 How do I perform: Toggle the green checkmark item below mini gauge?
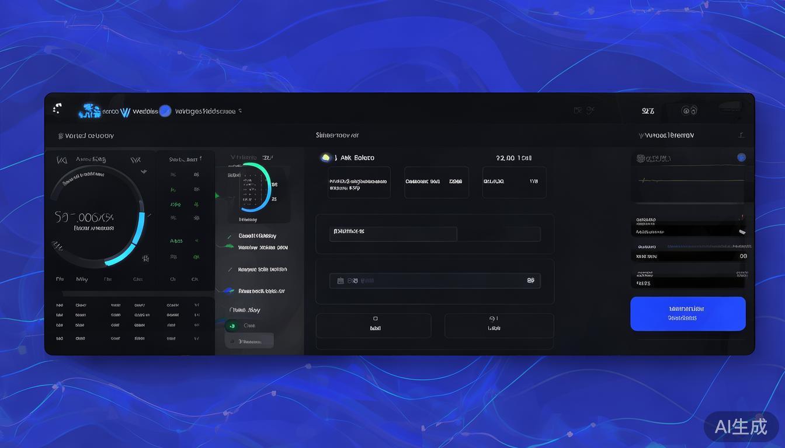(228, 236)
